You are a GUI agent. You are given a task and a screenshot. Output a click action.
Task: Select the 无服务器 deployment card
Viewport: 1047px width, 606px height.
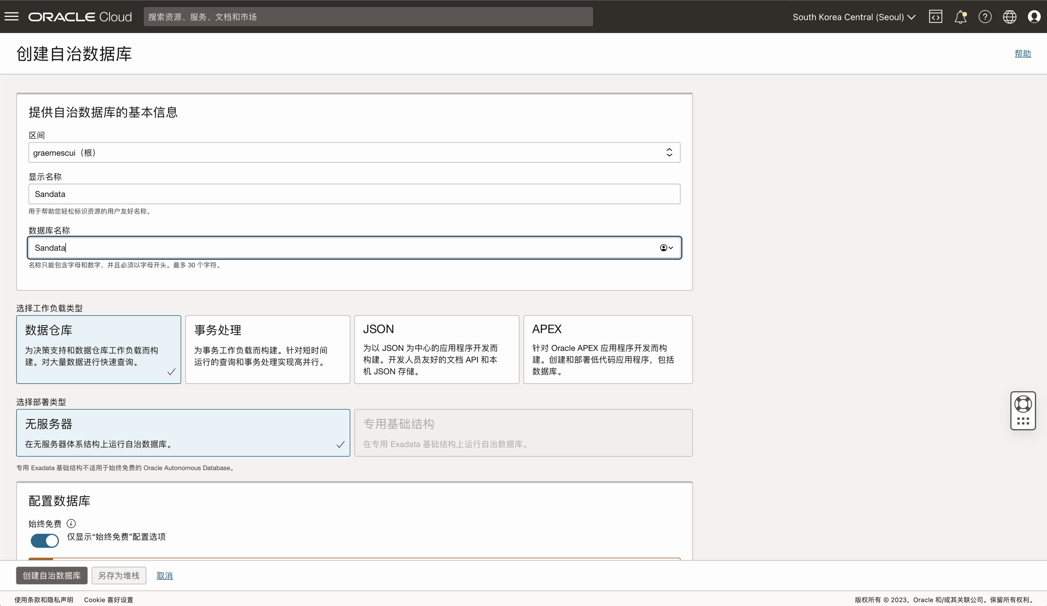[183, 433]
